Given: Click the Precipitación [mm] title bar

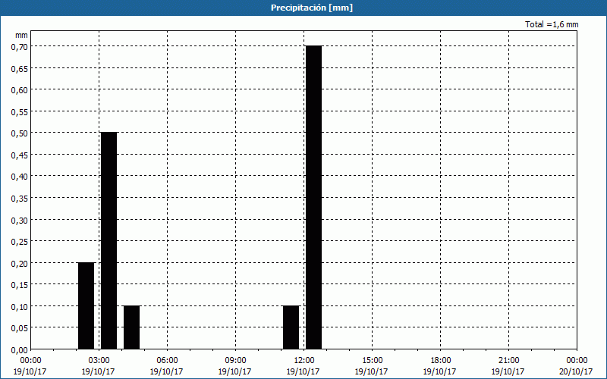Looking at the screenshot, I should (303, 8).
